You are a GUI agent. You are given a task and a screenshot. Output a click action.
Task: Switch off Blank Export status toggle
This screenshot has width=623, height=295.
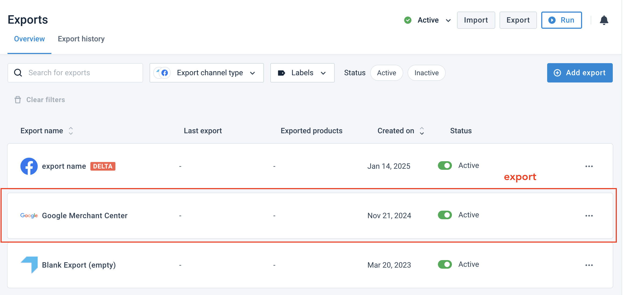[x=445, y=264]
